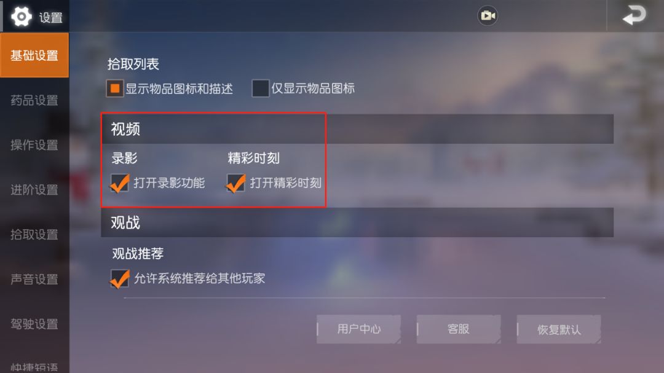664x373 pixels.
Task: Click the settings gear icon
Action: 21,17
